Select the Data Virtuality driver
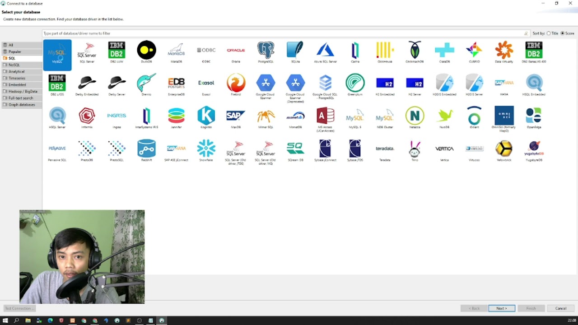 [504, 52]
